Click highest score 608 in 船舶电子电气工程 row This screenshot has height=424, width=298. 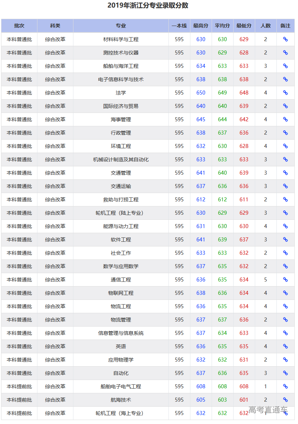click(x=201, y=386)
